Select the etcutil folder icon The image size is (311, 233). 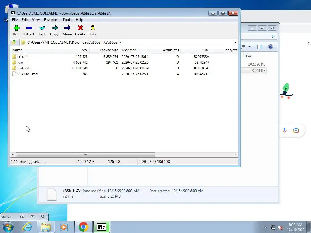point(14,57)
